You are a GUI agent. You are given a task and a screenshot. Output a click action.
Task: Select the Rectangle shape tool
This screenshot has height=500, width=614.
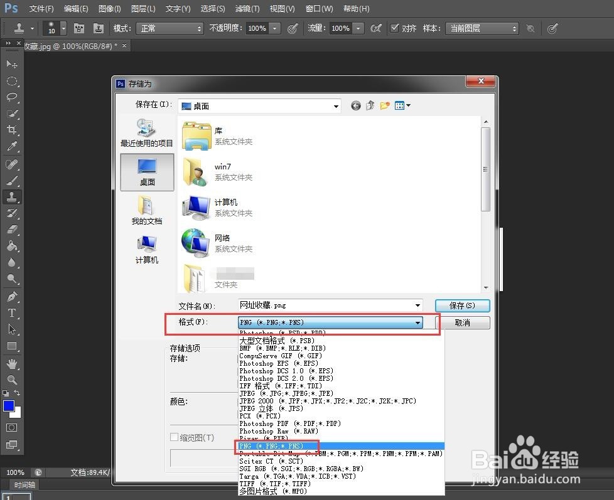(12, 346)
